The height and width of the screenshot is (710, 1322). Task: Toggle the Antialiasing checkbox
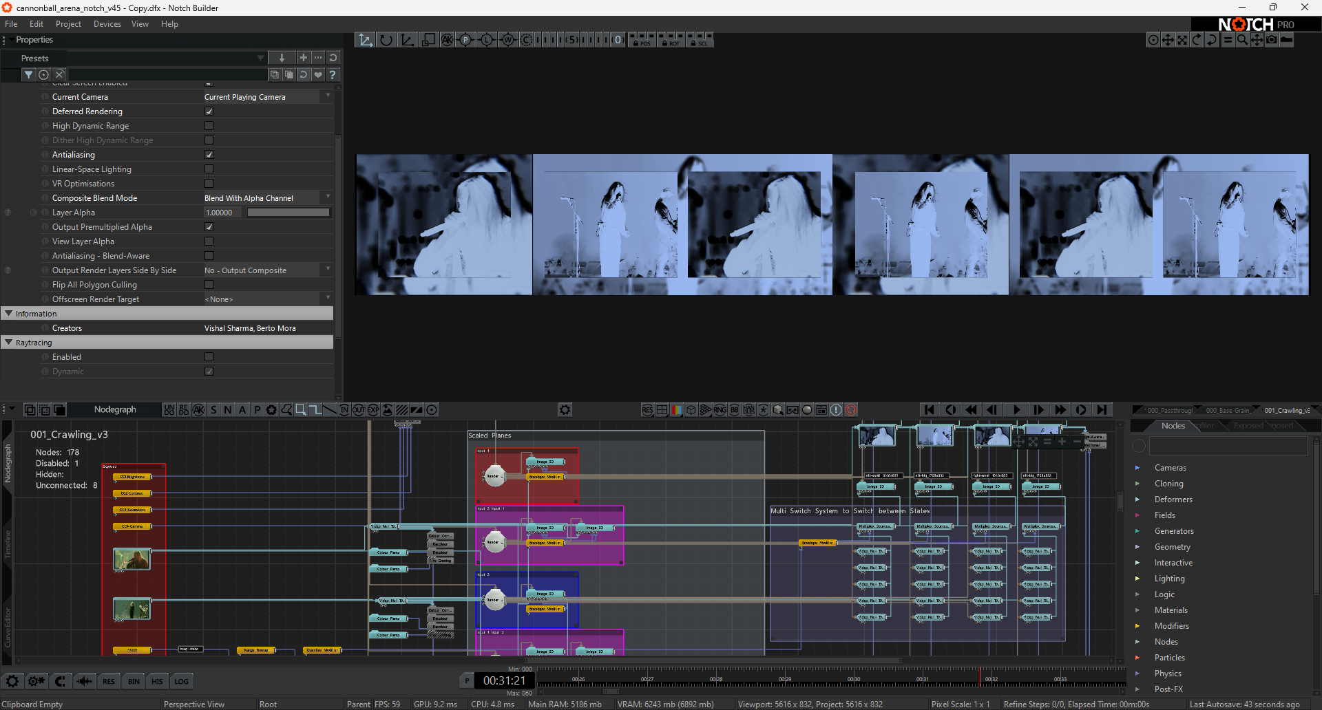pos(209,155)
